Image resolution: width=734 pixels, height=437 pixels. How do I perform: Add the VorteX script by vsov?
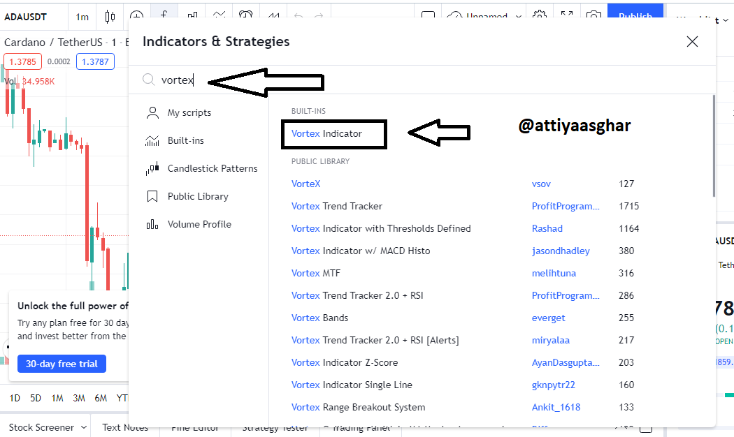point(306,184)
